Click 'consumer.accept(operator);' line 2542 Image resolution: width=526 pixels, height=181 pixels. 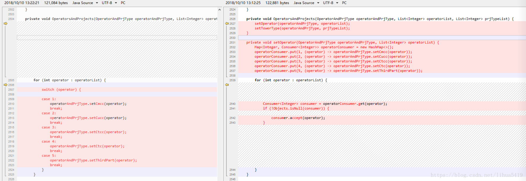298,118
